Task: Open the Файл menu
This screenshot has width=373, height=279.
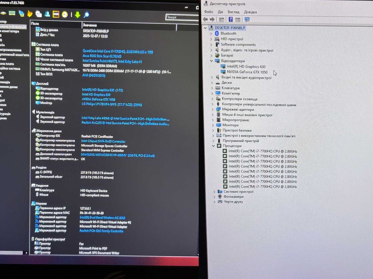Action: [x=208, y=12]
